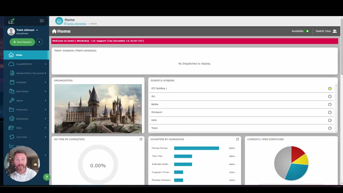Open the Scheduler menu item
This screenshot has height=193, width=343.
26,82
